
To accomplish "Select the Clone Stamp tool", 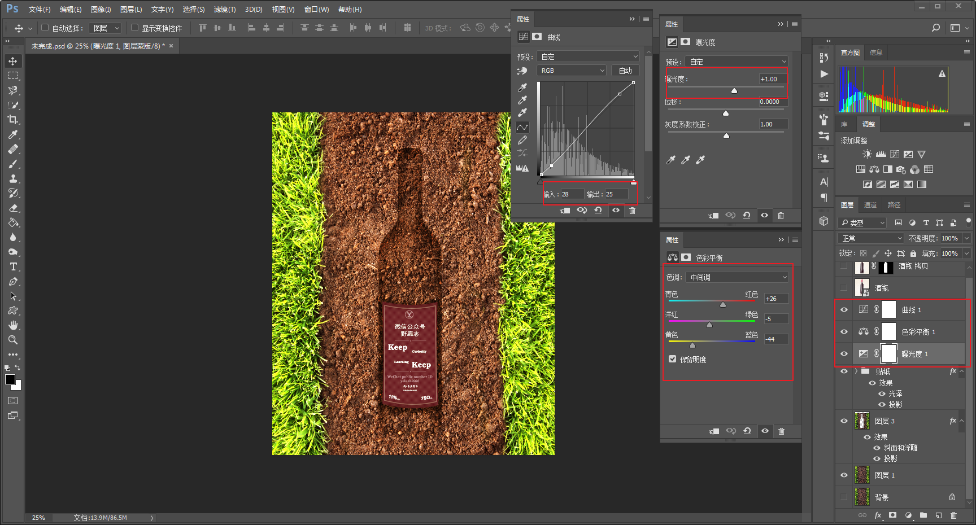I will [13, 178].
